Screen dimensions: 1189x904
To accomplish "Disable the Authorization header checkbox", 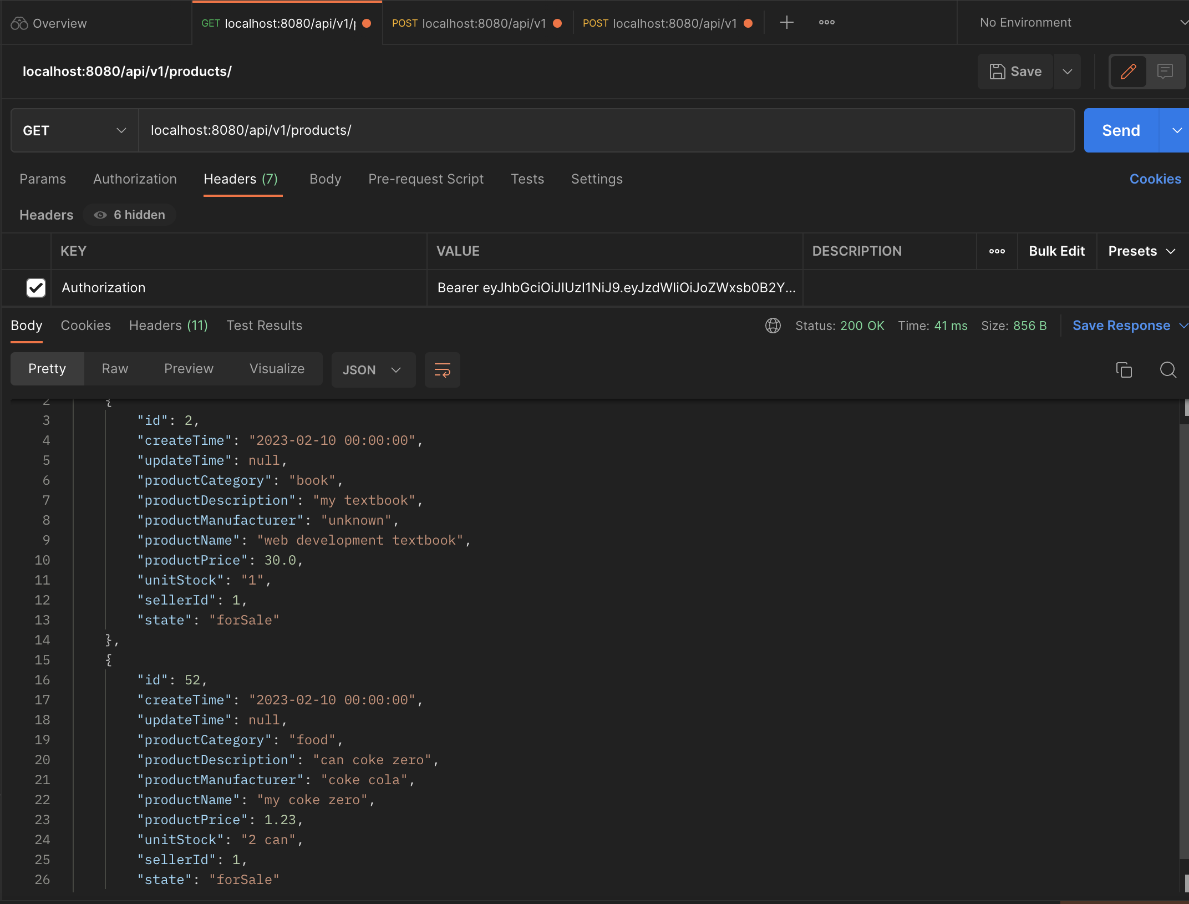I will tap(36, 287).
